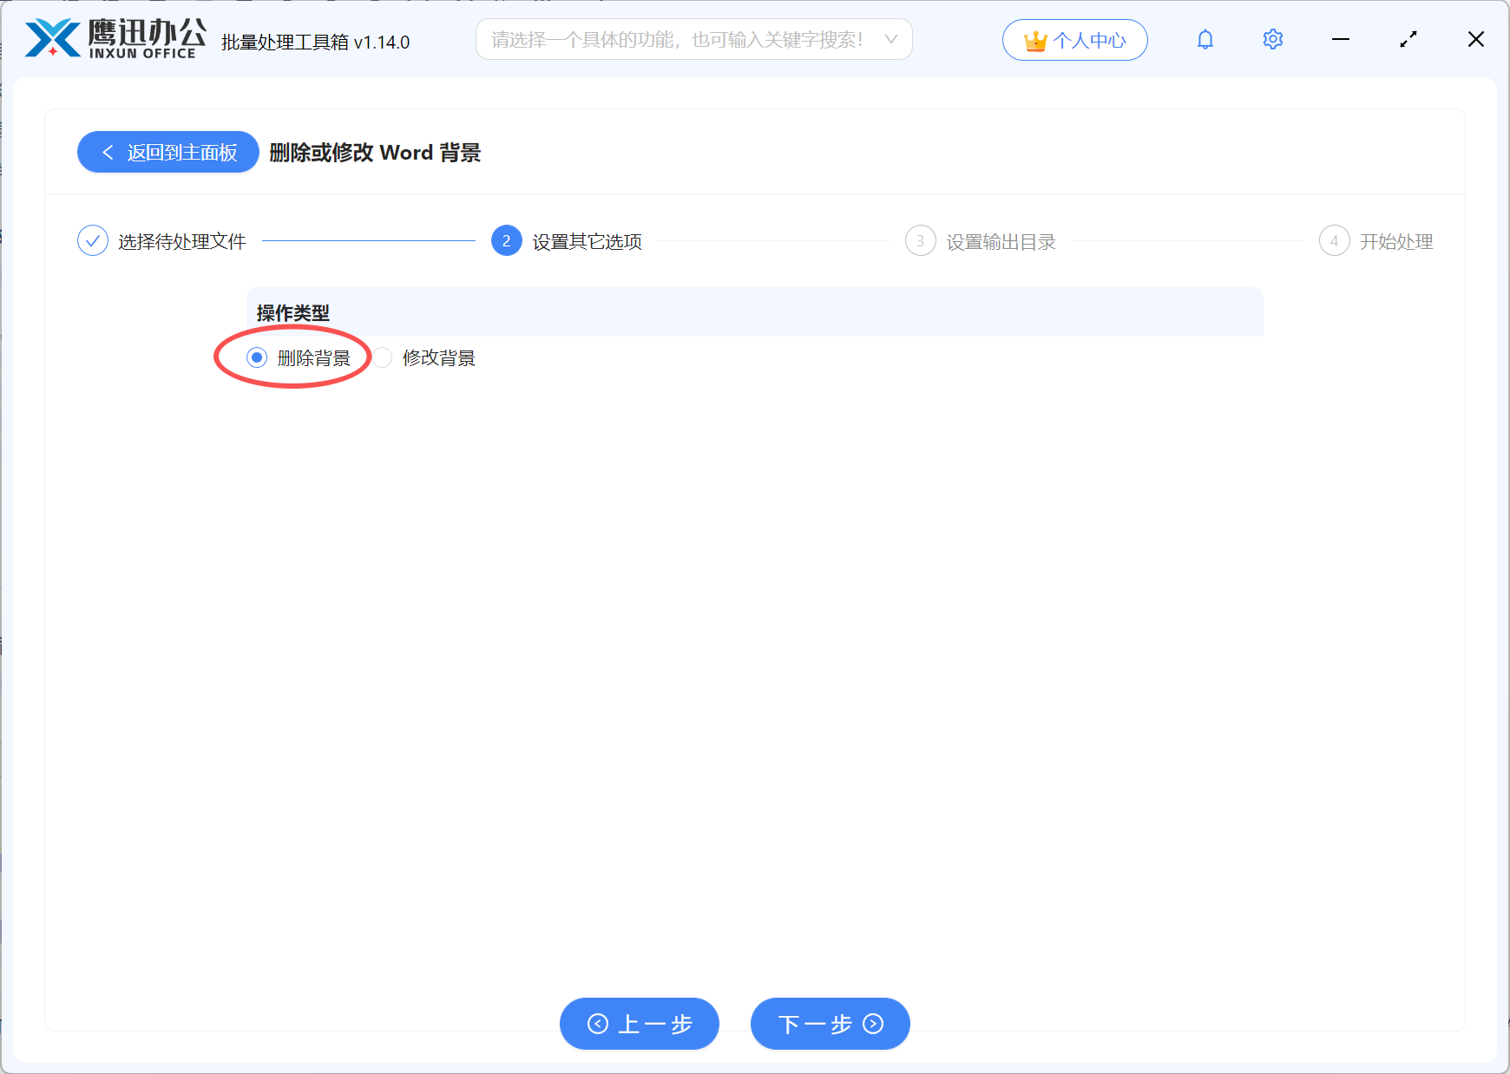
Task: Click the 上一步 button
Action: tap(640, 1025)
